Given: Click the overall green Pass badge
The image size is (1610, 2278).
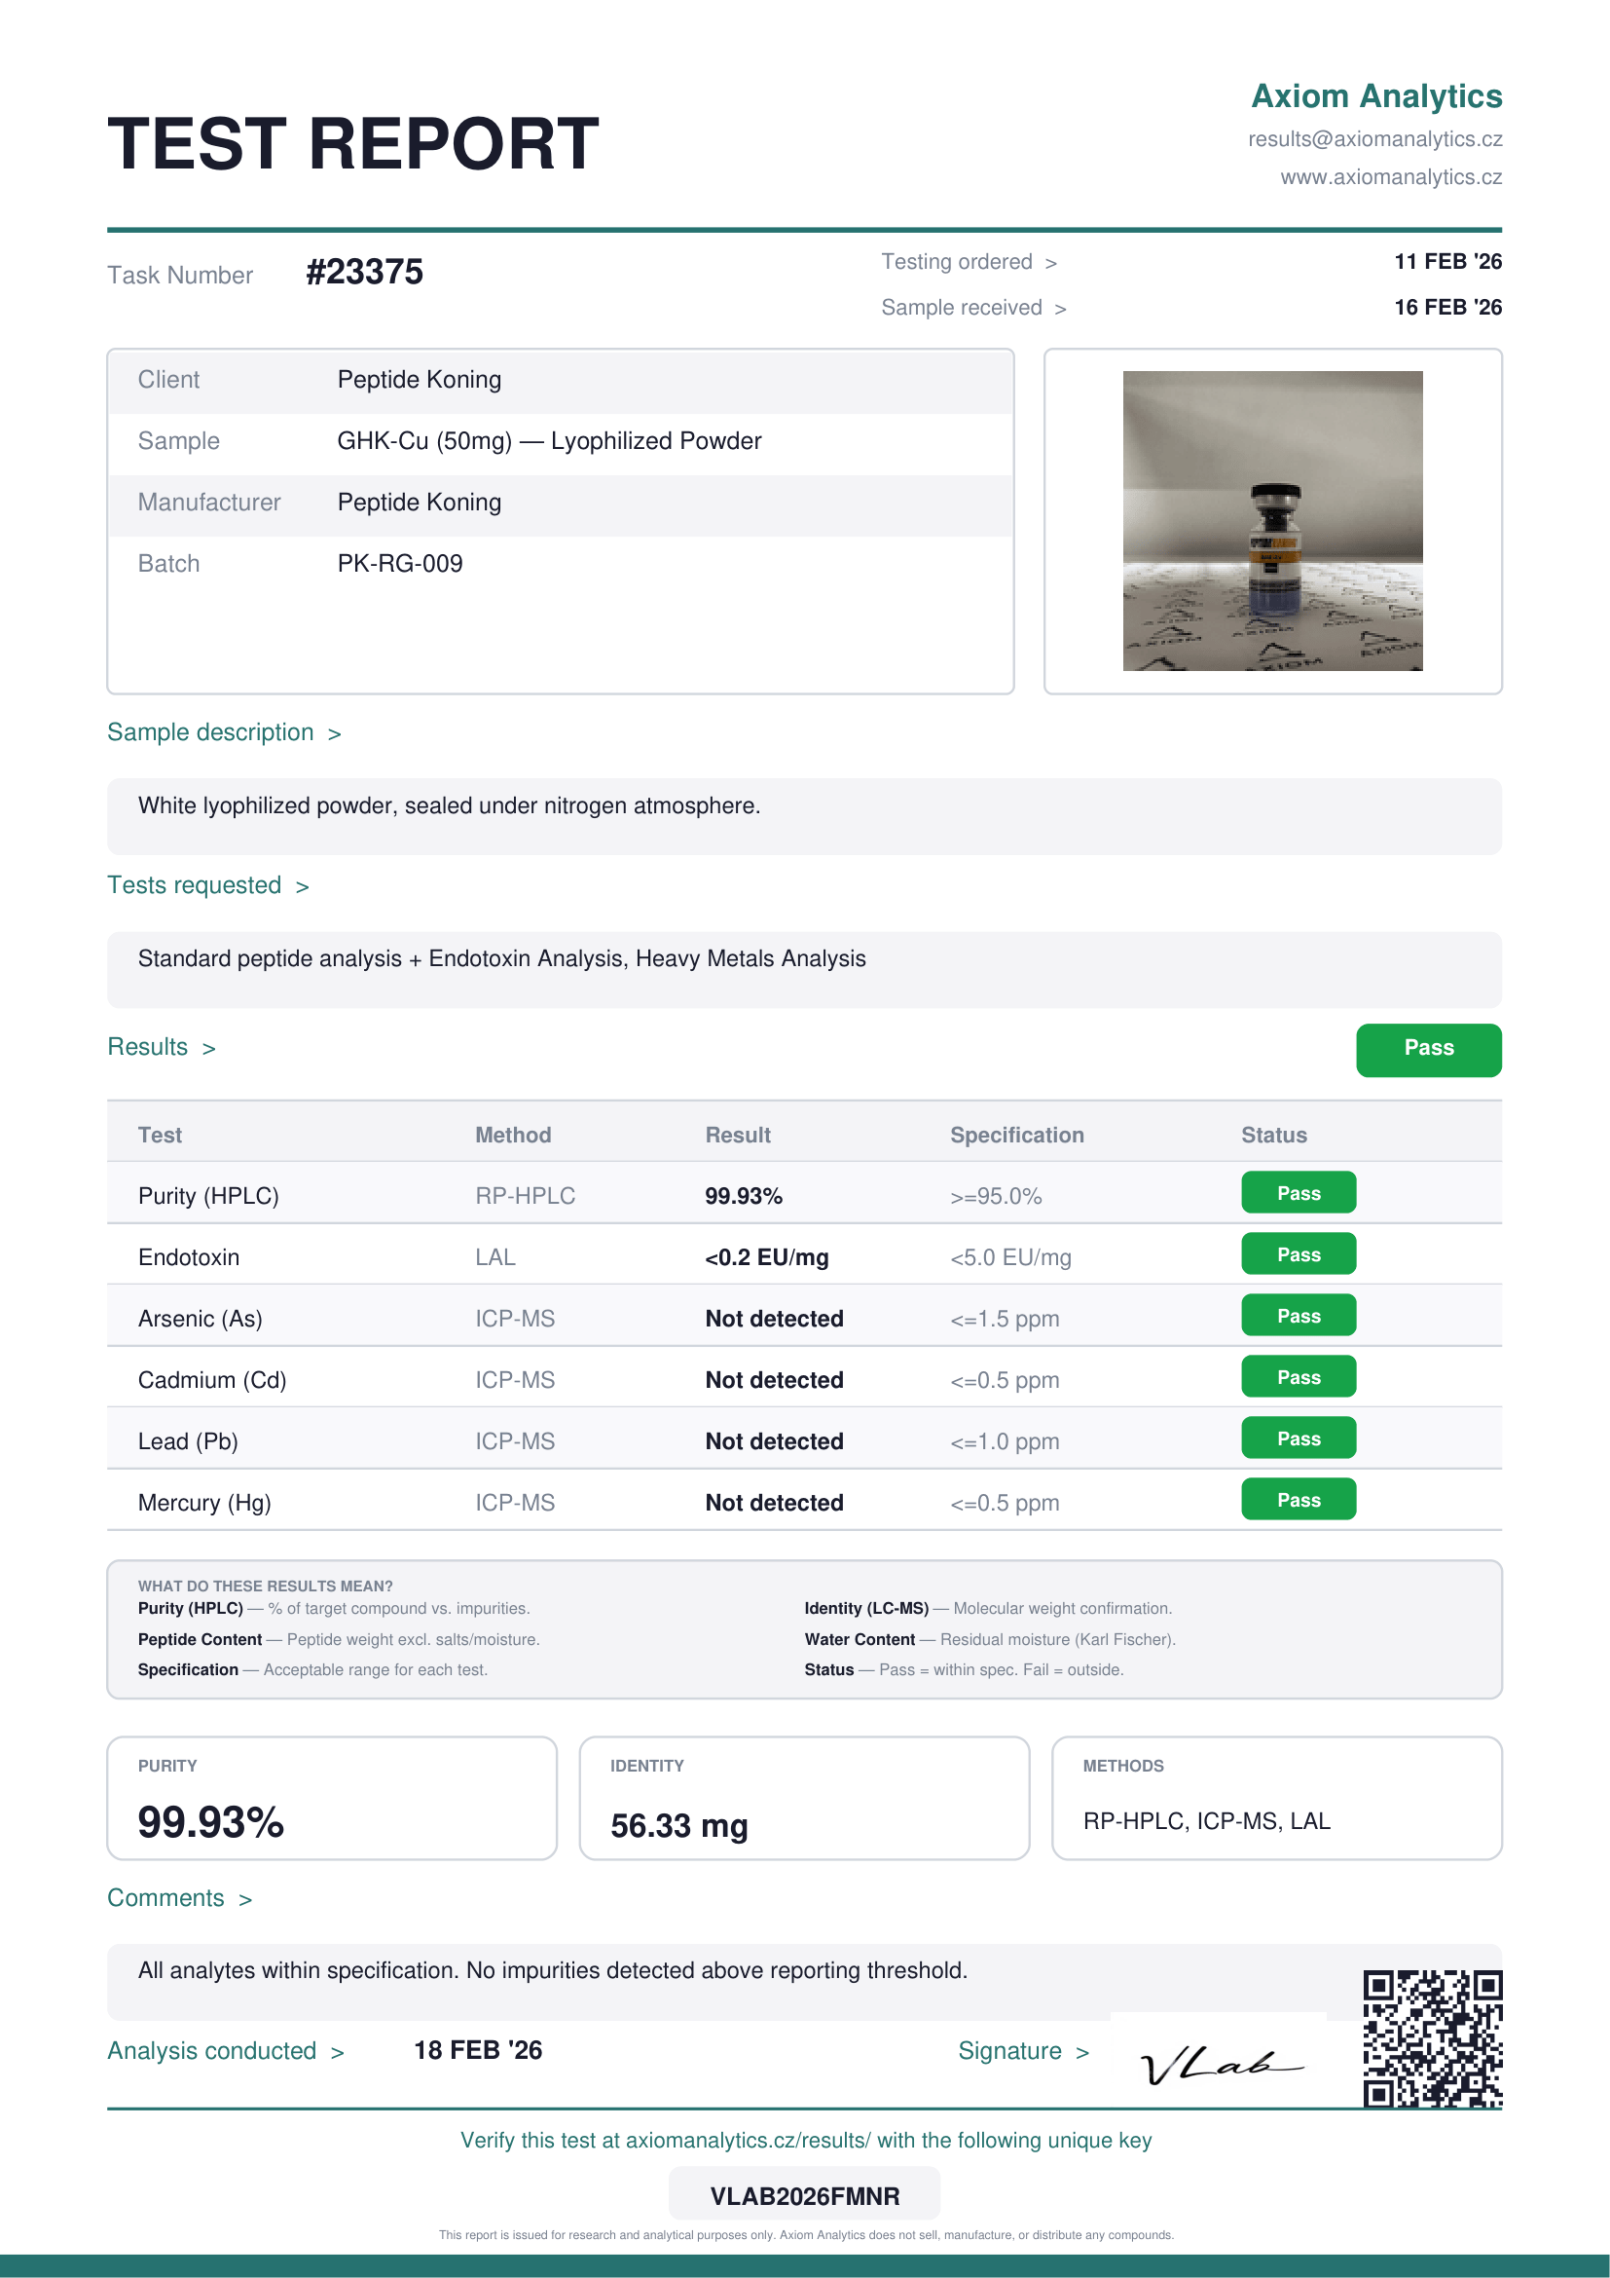Looking at the screenshot, I should pyautogui.click(x=1428, y=1049).
